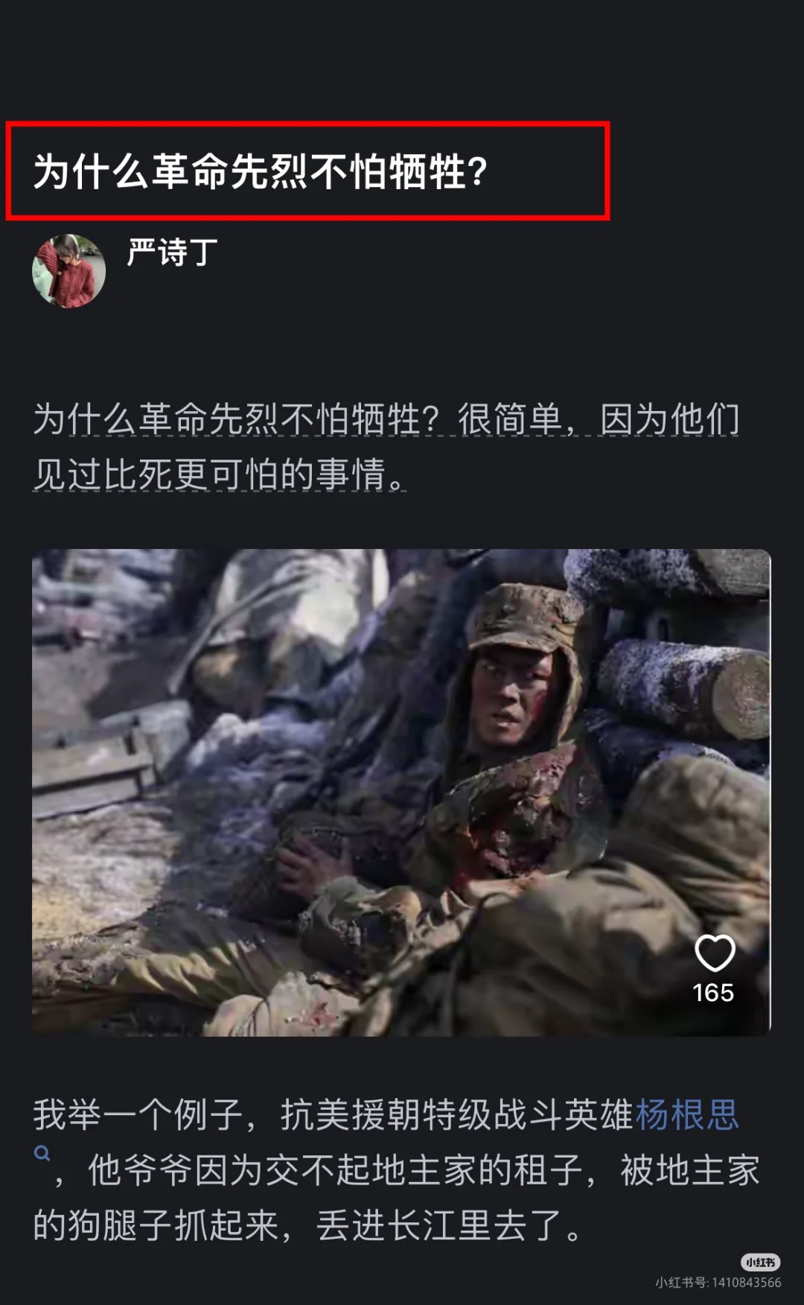This screenshot has height=1305, width=804.
Task: Click the magnifier icon after 杨根思
Action: click(42, 1154)
